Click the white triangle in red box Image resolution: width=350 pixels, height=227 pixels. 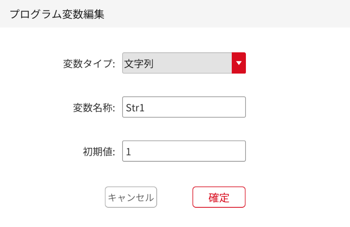[238, 63]
